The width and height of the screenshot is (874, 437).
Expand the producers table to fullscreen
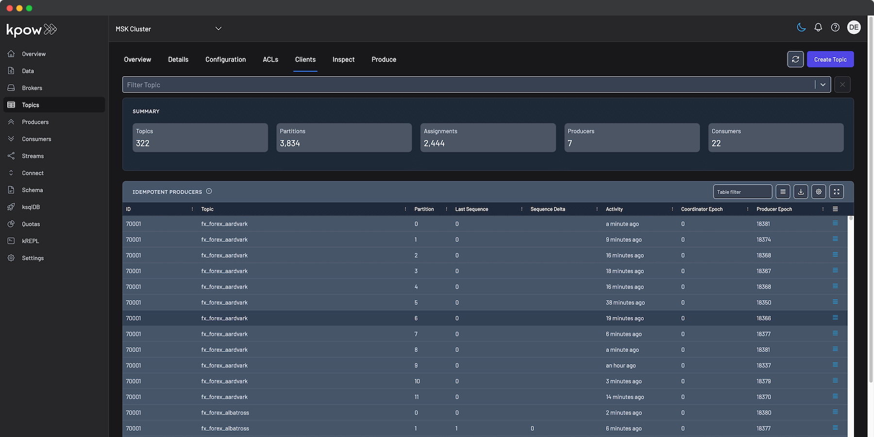pyautogui.click(x=836, y=191)
